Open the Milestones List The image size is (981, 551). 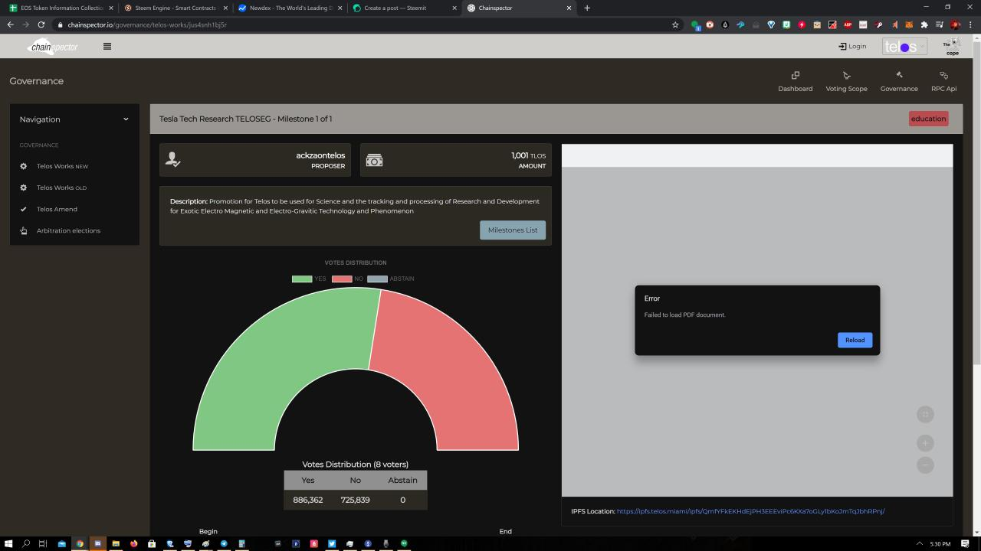tap(513, 230)
